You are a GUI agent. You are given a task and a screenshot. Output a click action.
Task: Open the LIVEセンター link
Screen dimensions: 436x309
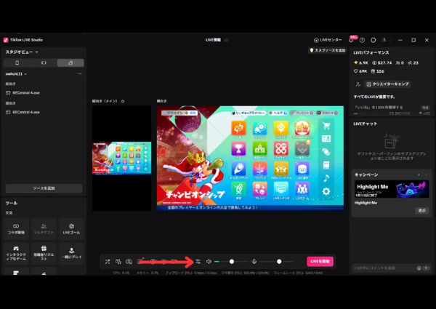click(x=328, y=40)
